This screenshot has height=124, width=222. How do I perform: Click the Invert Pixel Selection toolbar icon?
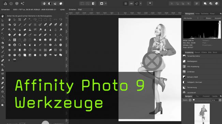(93, 3)
